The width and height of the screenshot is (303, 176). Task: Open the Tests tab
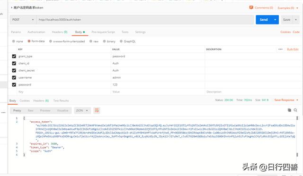[x=125, y=32]
